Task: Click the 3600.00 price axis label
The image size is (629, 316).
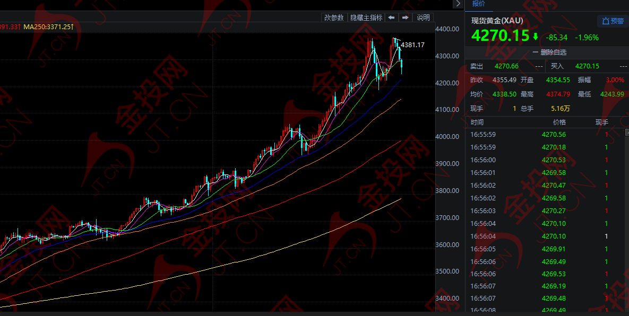Action: pyautogui.click(x=447, y=245)
